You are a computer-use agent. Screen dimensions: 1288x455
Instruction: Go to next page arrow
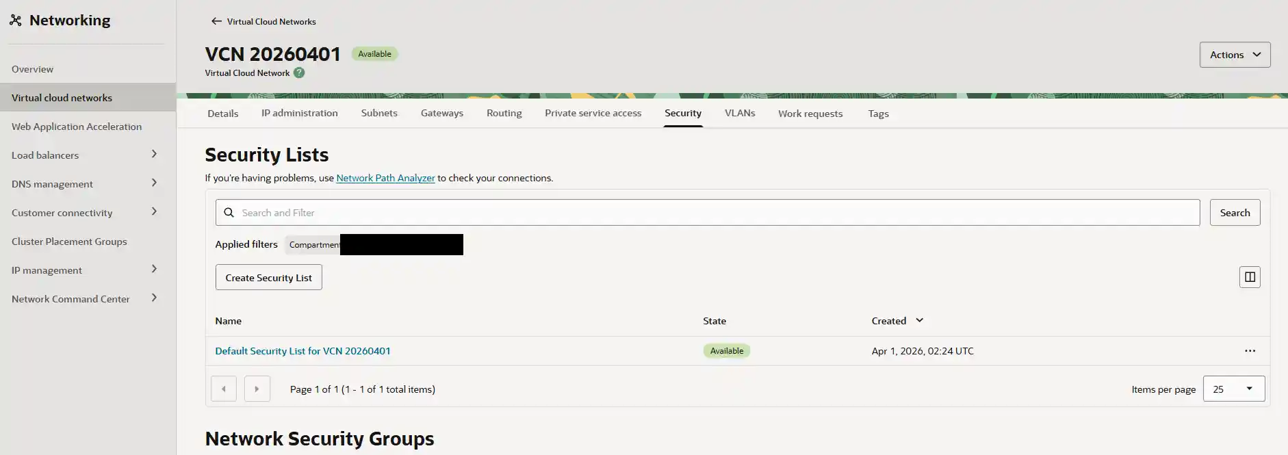[x=257, y=389]
